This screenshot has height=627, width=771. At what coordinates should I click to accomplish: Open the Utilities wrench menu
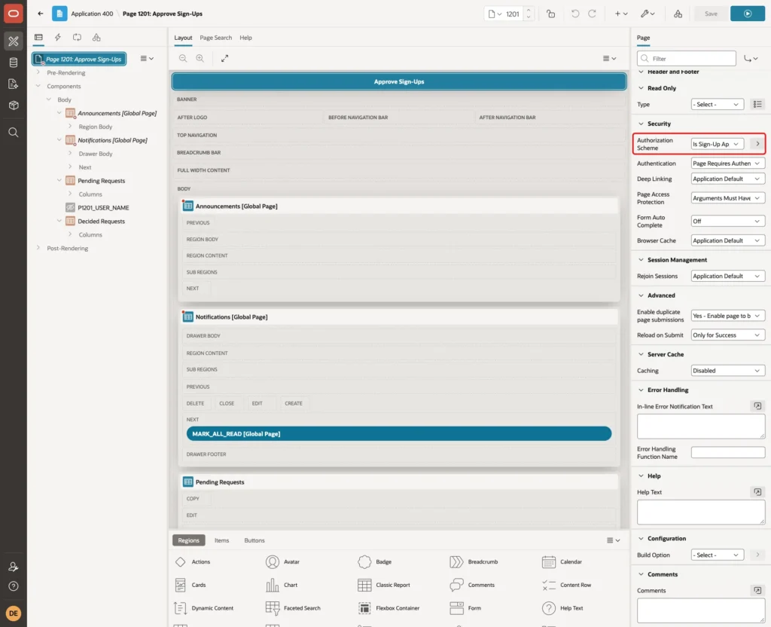pos(648,14)
